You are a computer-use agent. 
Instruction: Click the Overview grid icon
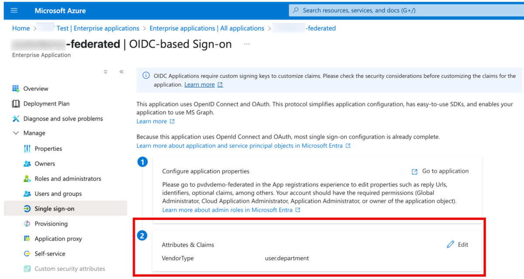(x=16, y=89)
